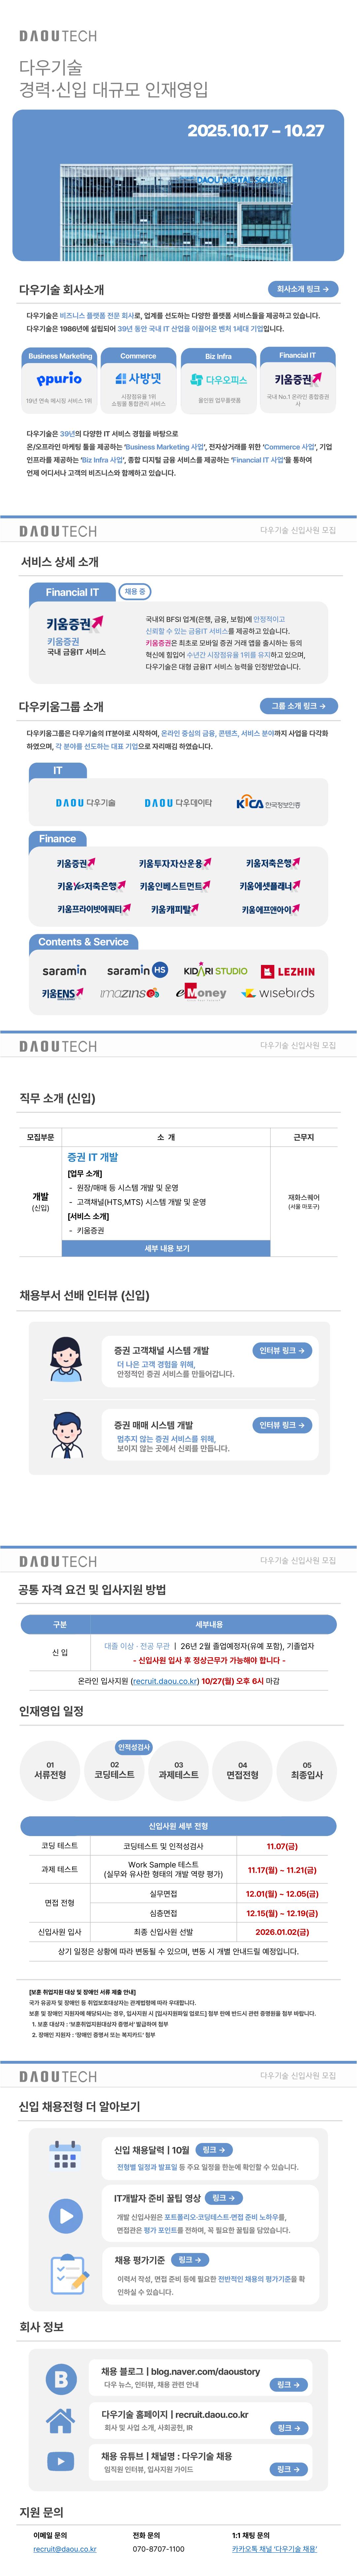The width and height of the screenshot is (357, 2576).
Task: Open the 회사소개 링크 button
Action: (303, 289)
